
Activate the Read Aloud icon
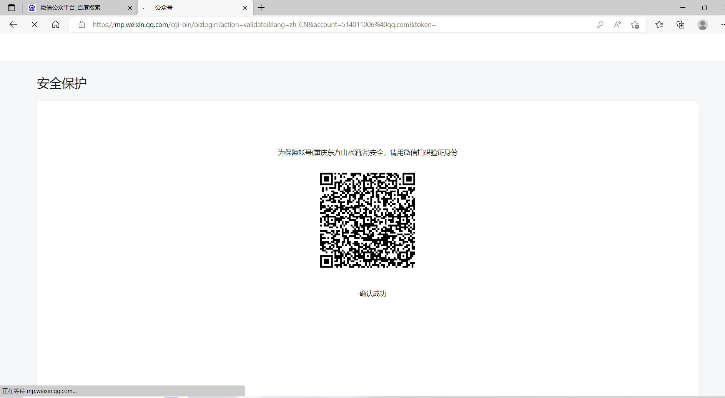618,25
